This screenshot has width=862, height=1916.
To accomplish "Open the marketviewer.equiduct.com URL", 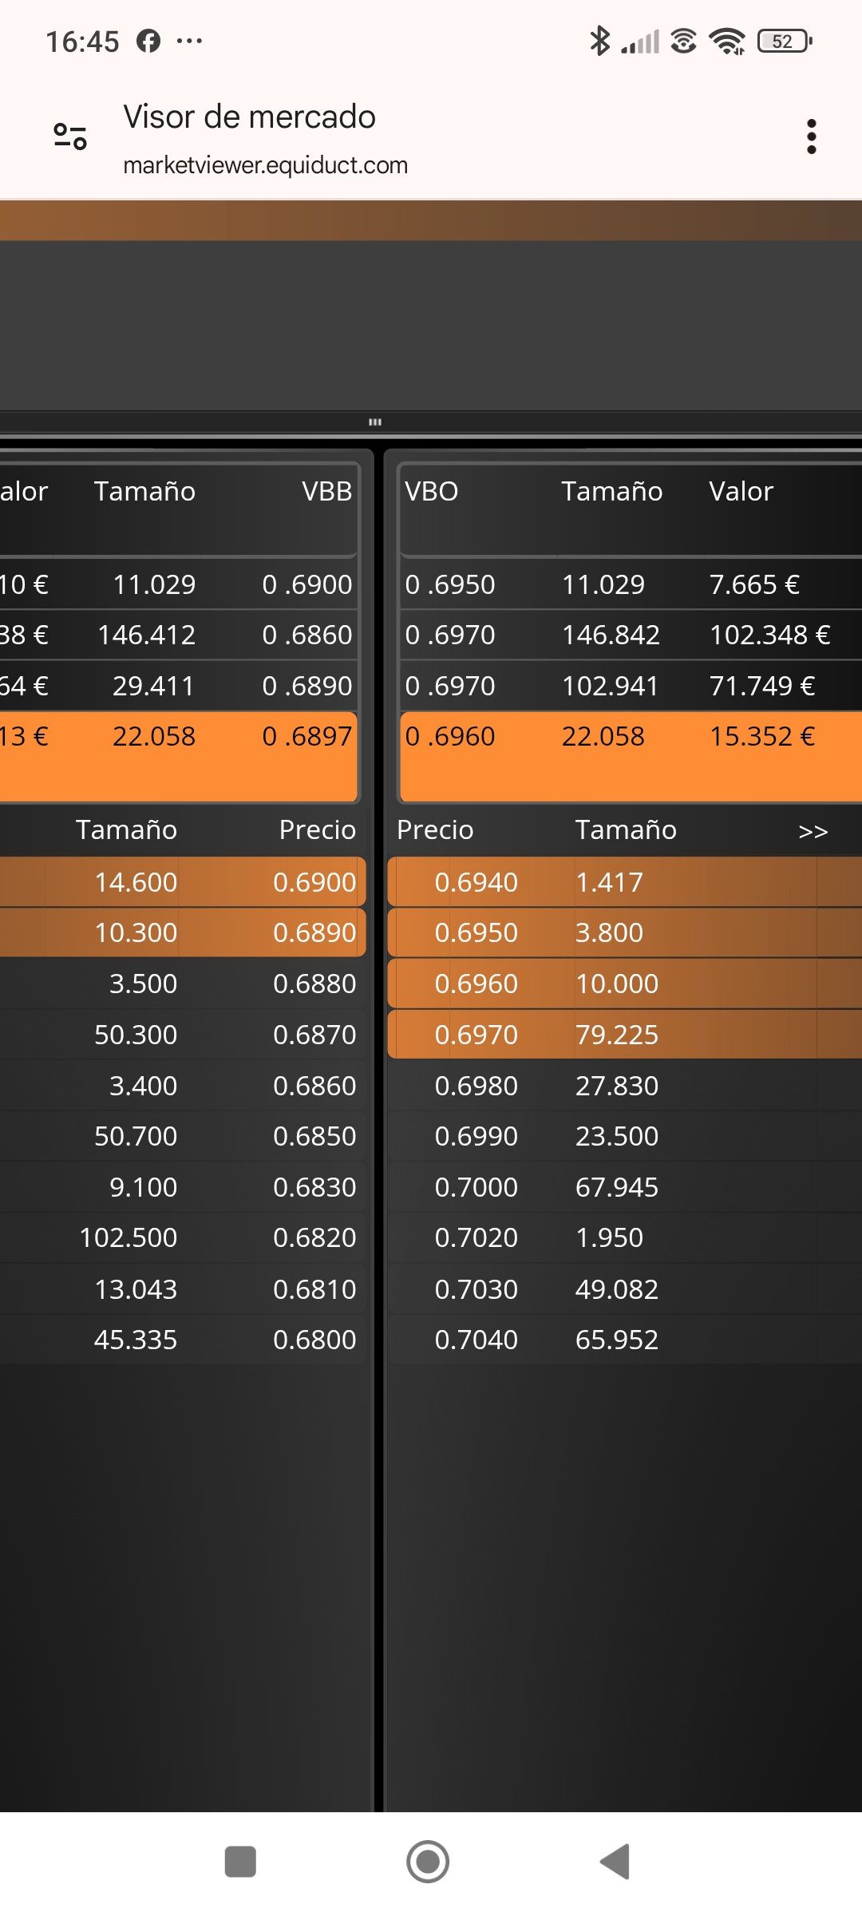I will [265, 165].
